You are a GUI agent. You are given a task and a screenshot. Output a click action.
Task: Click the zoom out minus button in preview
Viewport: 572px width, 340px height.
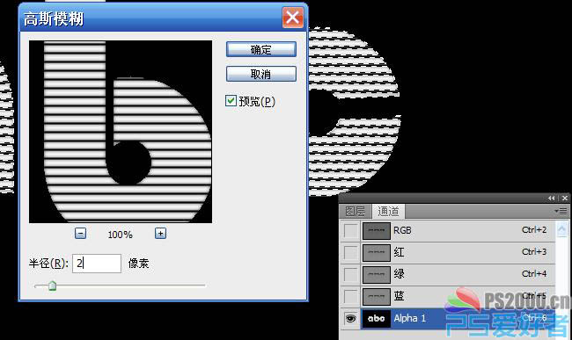(80, 234)
